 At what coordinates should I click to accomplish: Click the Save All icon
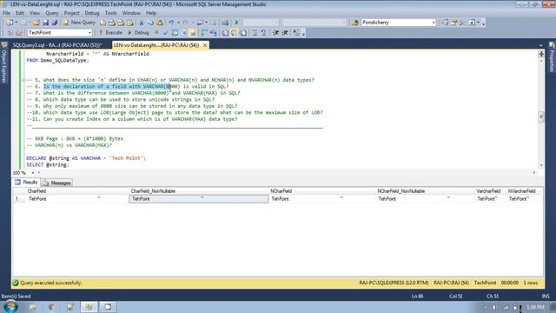(55, 23)
